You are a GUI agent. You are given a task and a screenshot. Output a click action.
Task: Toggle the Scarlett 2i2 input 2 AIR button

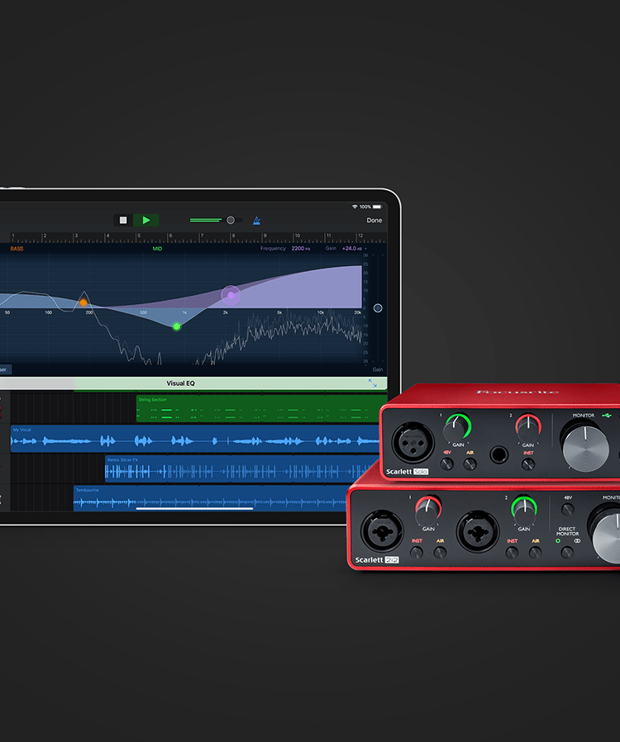536,552
